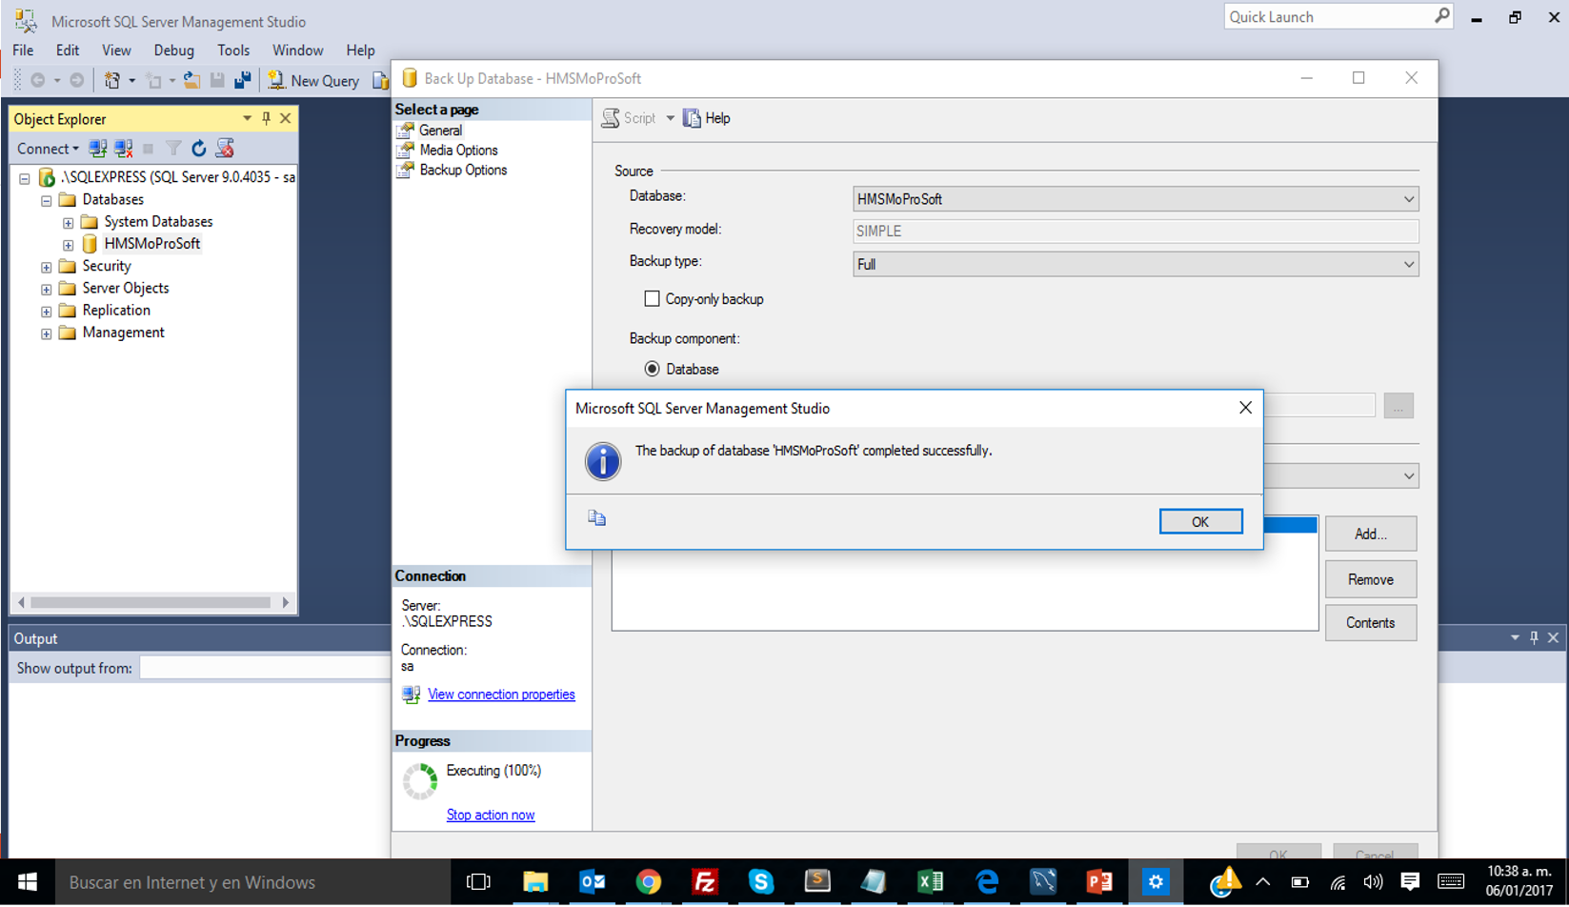
Task: Click the Script button in backup window
Action: pyautogui.click(x=629, y=118)
